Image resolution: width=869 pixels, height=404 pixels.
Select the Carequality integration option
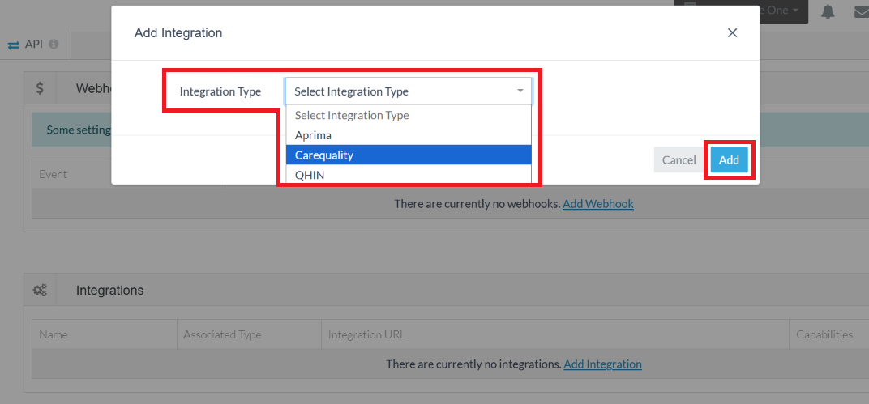coord(409,155)
